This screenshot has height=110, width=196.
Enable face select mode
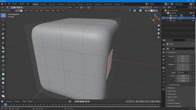(x=21, y=11)
